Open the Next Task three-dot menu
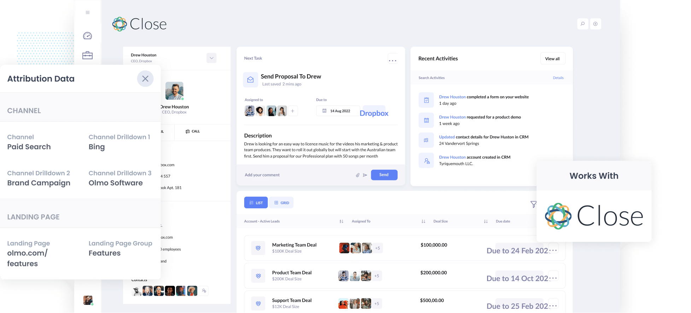Viewport: 691px width, 313px height. click(393, 59)
